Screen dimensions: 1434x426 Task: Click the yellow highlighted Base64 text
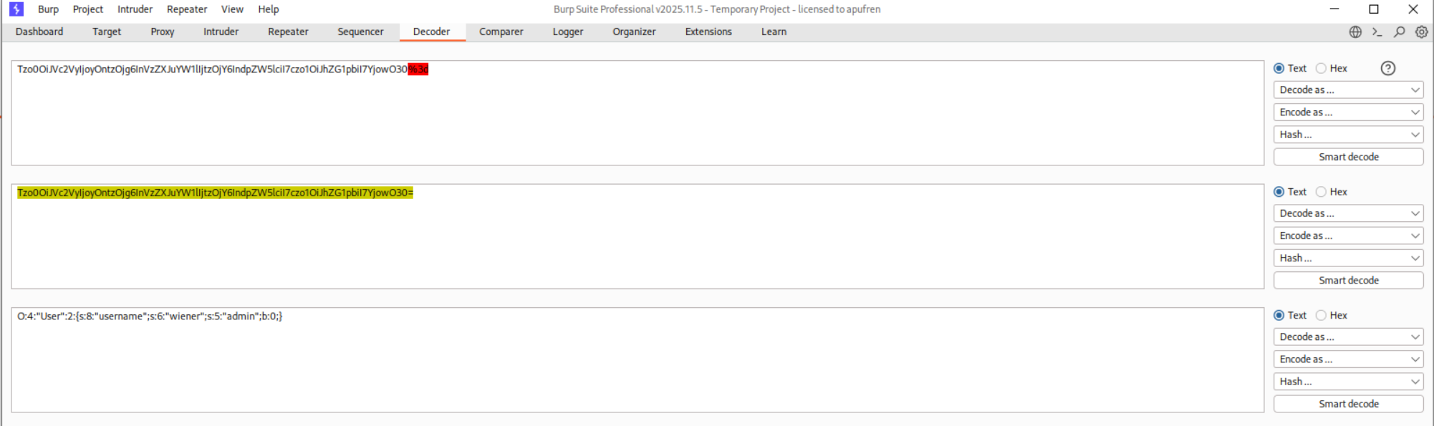(215, 193)
